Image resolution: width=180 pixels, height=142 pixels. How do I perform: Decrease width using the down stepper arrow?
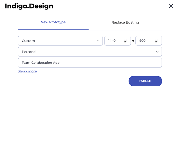pyautogui.click(x=125, y=42)
